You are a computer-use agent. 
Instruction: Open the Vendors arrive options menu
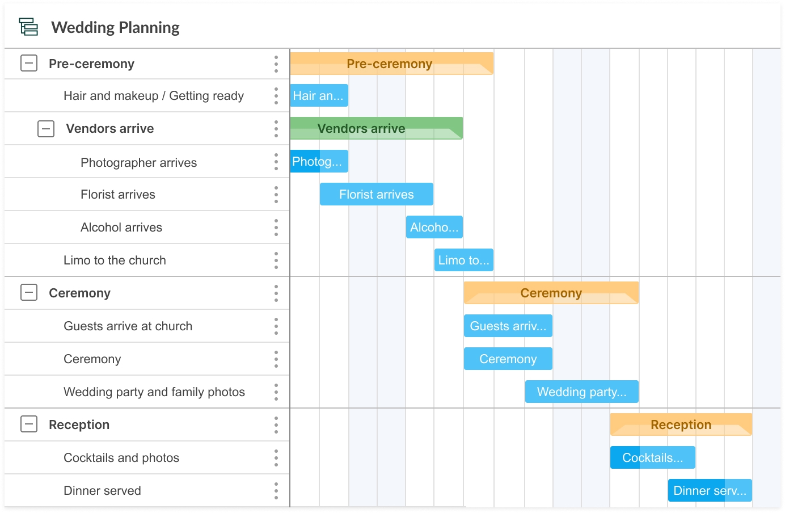pos(276,128)
